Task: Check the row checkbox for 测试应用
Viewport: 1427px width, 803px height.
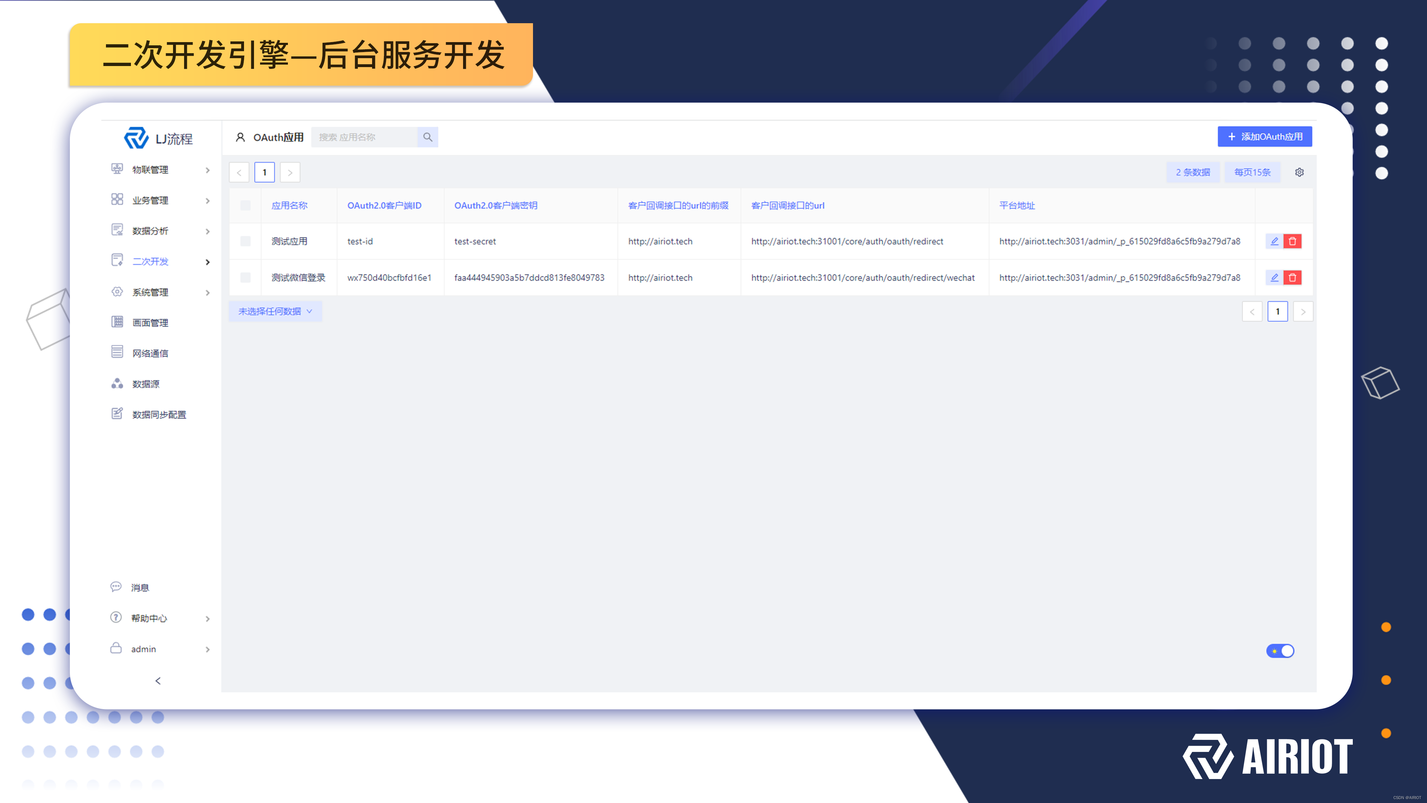Action: (245, 241)
